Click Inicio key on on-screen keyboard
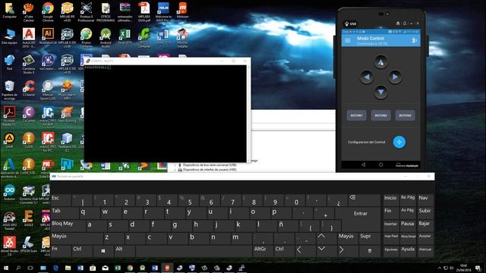This screenshot has width=486, height=273. [390, 199]
